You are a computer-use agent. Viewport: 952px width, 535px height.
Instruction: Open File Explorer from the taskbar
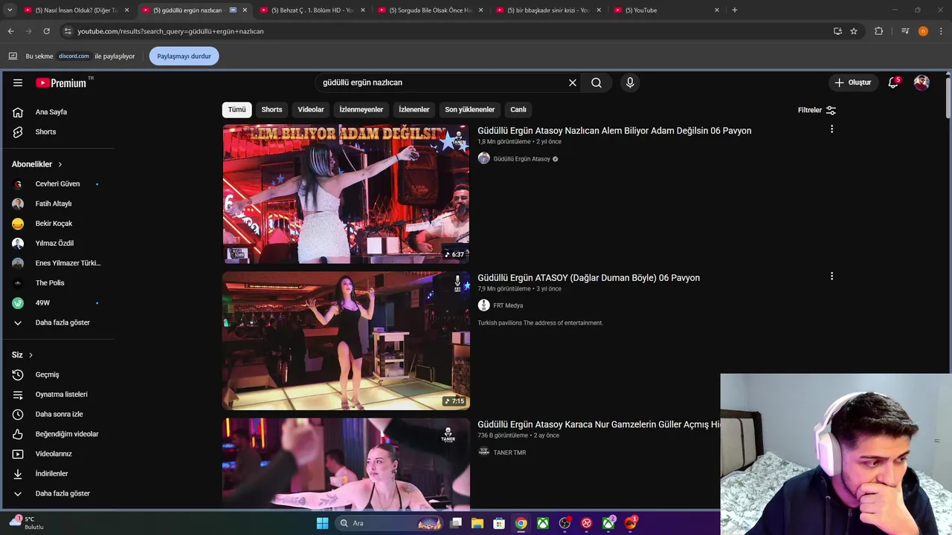[x=477, y=523]
